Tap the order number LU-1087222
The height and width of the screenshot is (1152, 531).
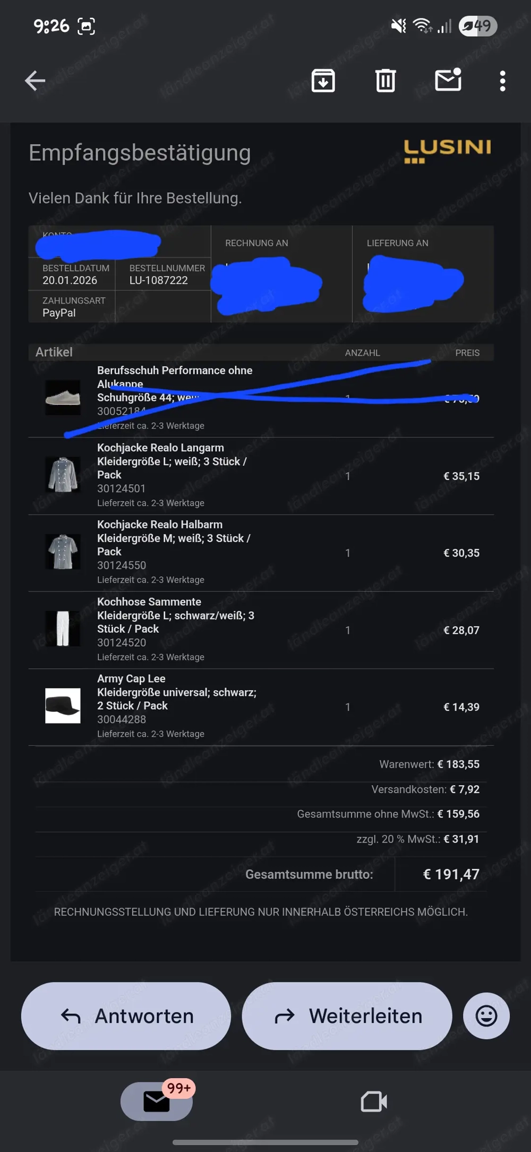pyautogui.click(x=159, y=280)
